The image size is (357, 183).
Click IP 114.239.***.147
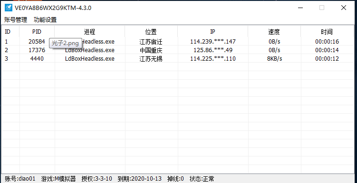pos(213,42)
